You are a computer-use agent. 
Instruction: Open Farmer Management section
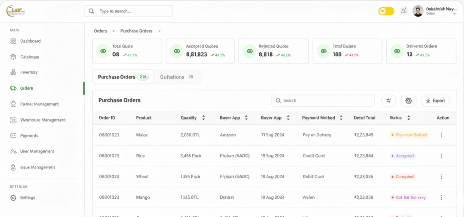[39, 104]
